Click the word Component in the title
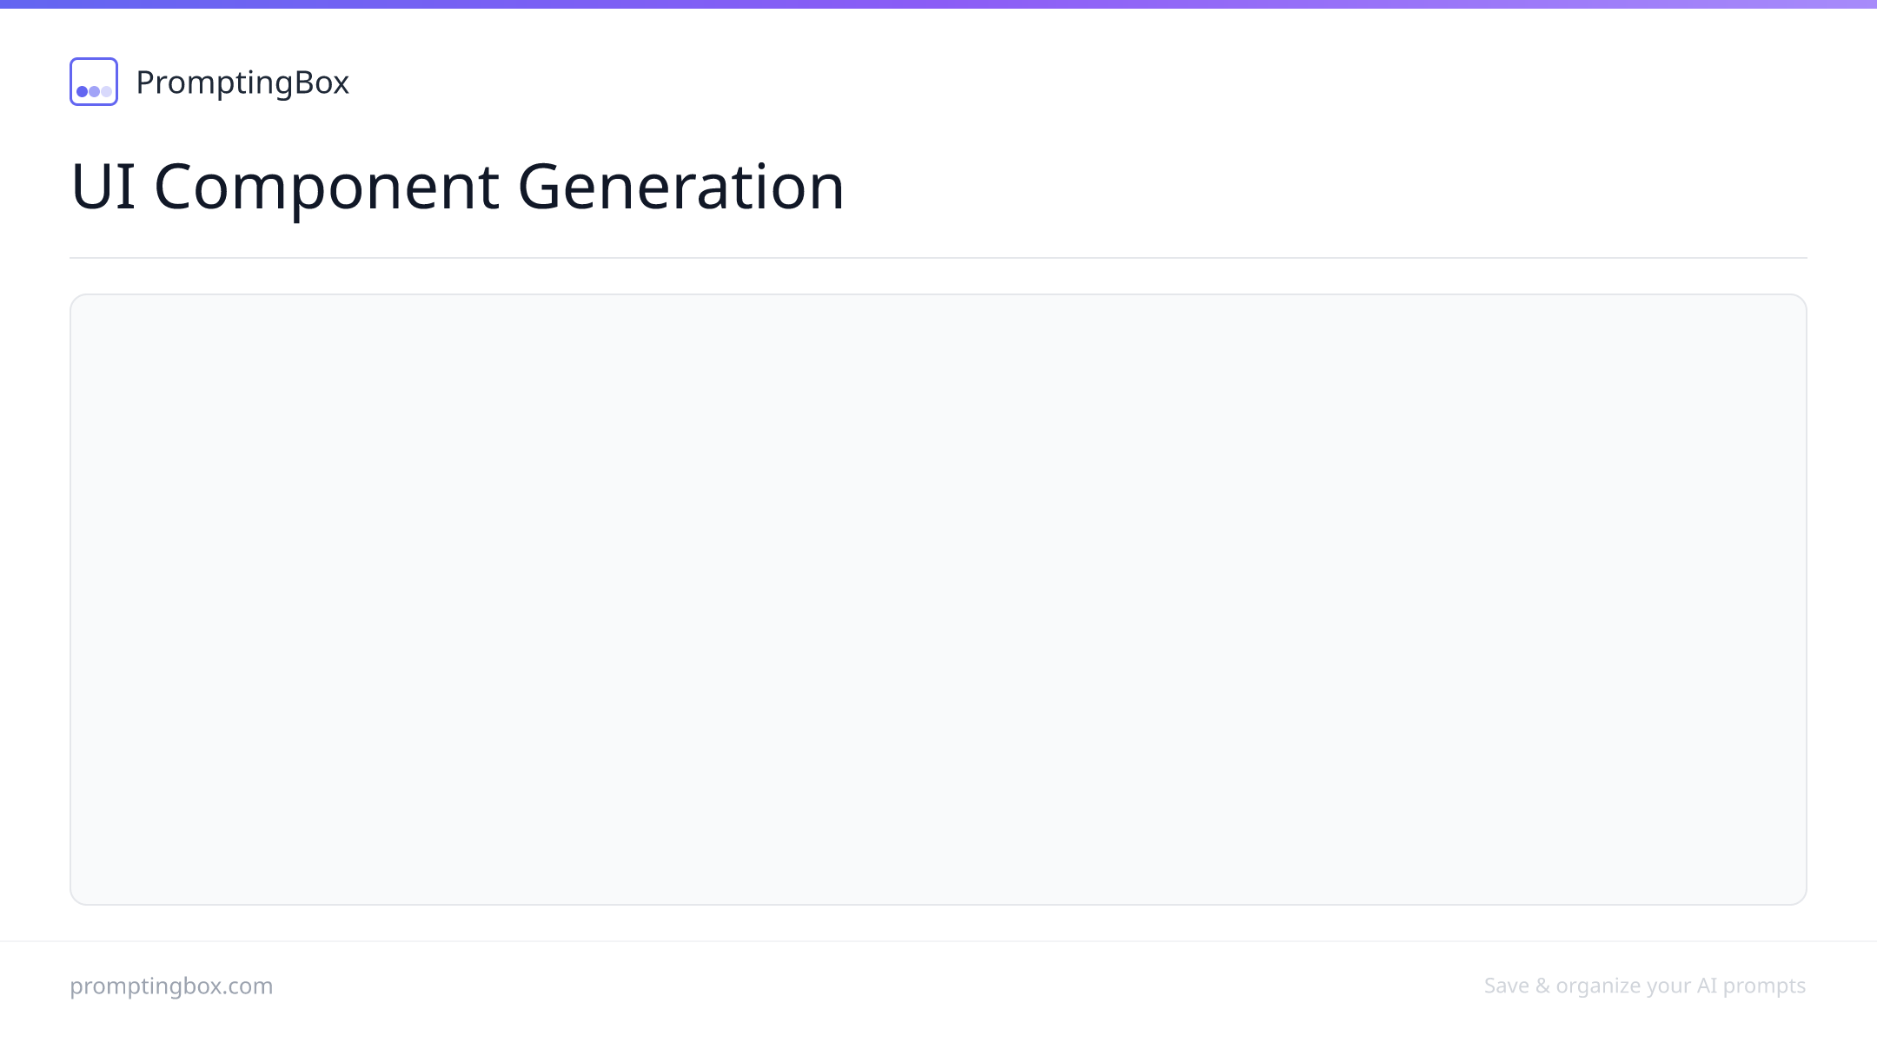This screenshot has width=1877, height=1042. click(x=327, y=188)
